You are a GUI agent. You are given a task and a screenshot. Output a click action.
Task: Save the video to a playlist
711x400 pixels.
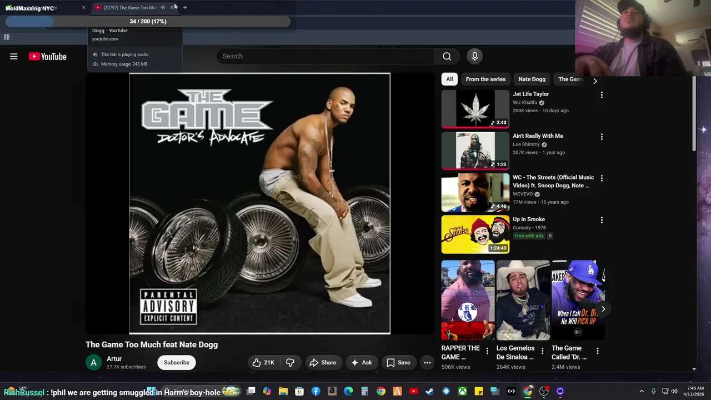399,362
